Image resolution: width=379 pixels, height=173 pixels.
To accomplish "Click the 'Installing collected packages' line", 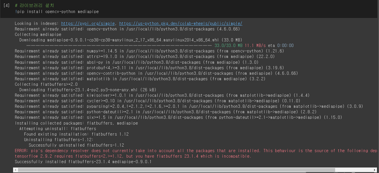I will 76,123.
